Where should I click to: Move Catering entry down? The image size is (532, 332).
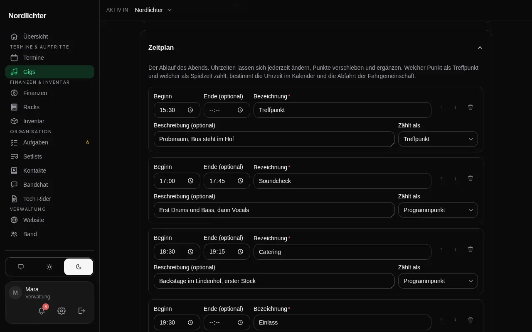[x=455, y=249]
